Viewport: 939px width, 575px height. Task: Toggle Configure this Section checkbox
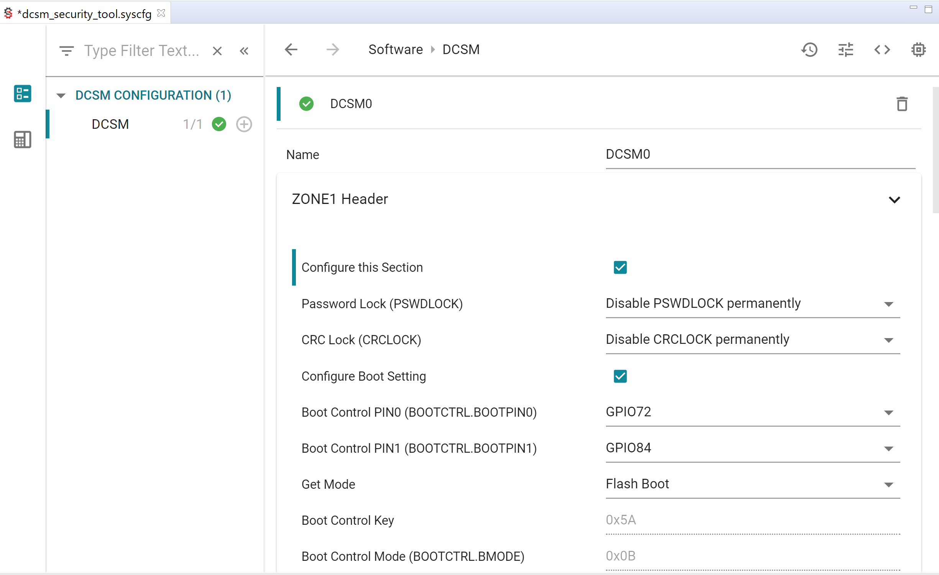coord(620,267)
